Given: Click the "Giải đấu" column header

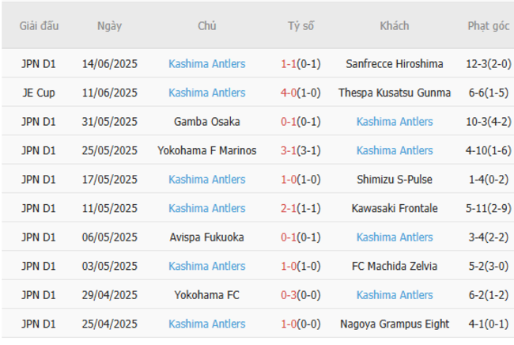Looking at the screenshot, I should (x=40, y=25).
